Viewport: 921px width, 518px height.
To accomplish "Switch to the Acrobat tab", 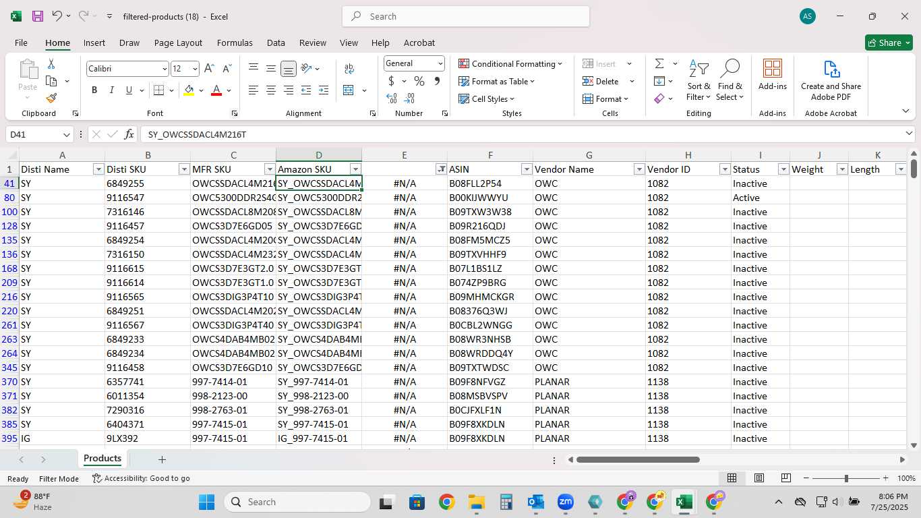I will coord(419,42).
